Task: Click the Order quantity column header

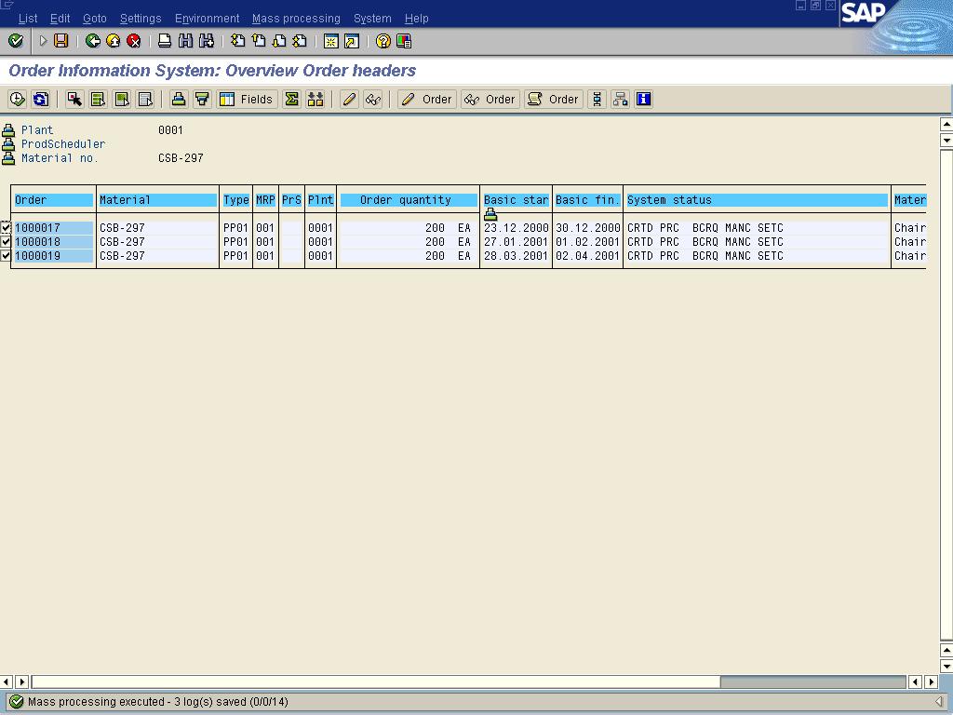Action: pyautogui.click(x=409, y=200)
